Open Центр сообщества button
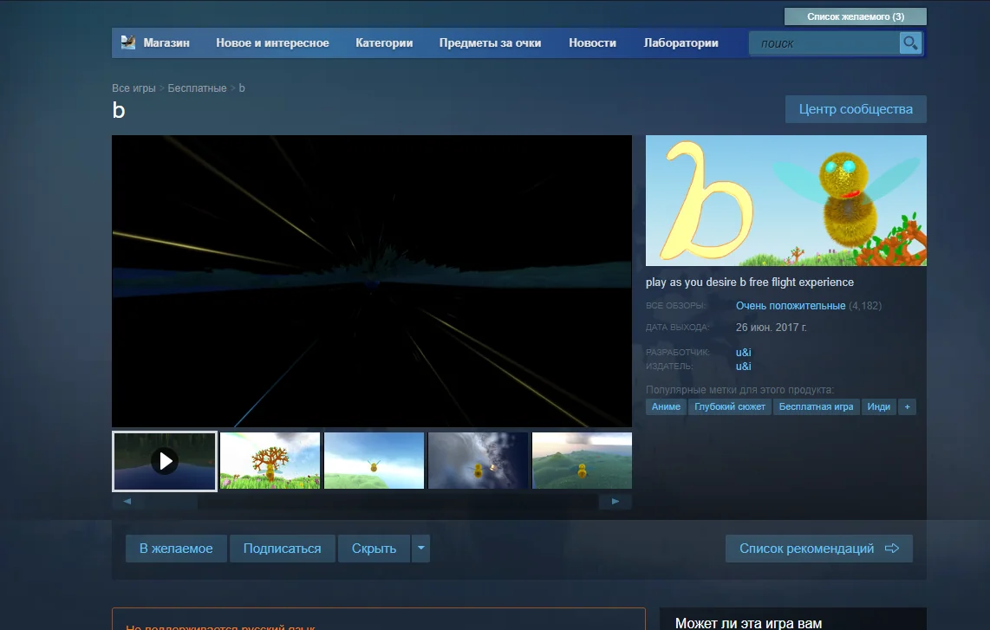The width and height of the screenshot is (990, 630). 856,109
